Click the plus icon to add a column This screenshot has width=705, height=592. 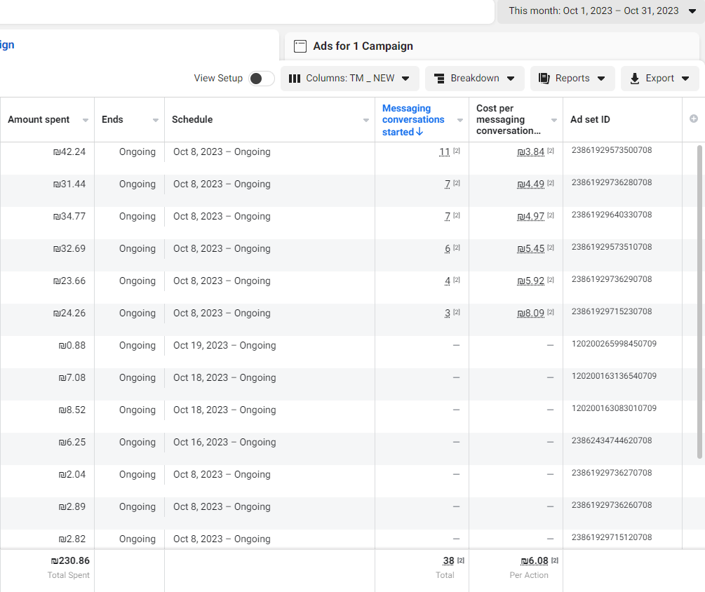tap(694, 119)
